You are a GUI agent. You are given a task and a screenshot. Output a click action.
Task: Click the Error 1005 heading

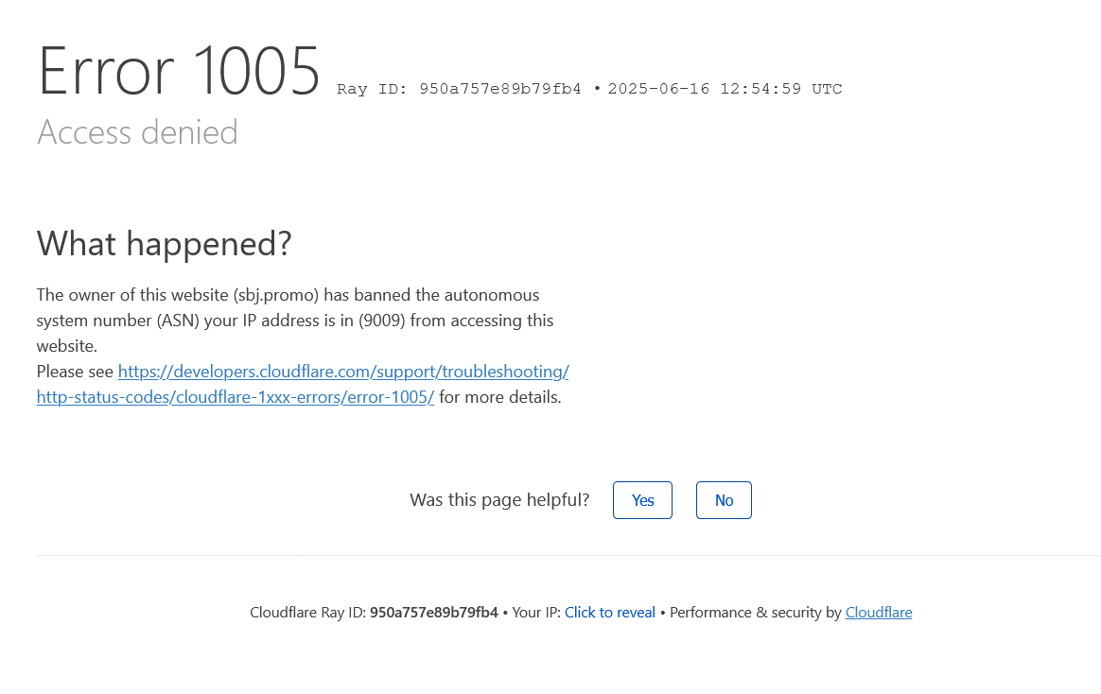179,72
